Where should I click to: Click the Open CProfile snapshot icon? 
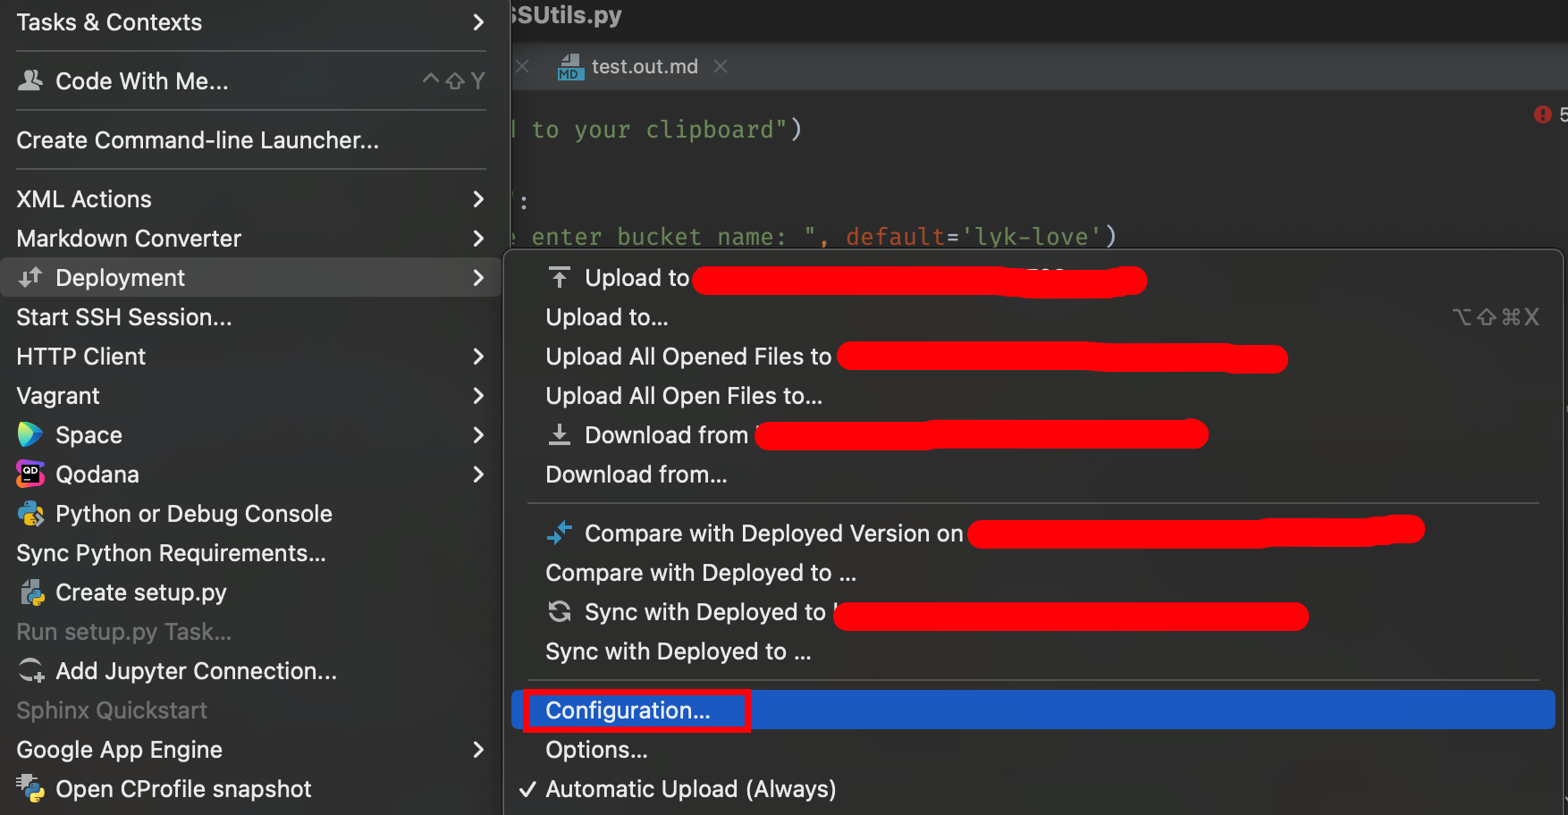click(30, 789)
